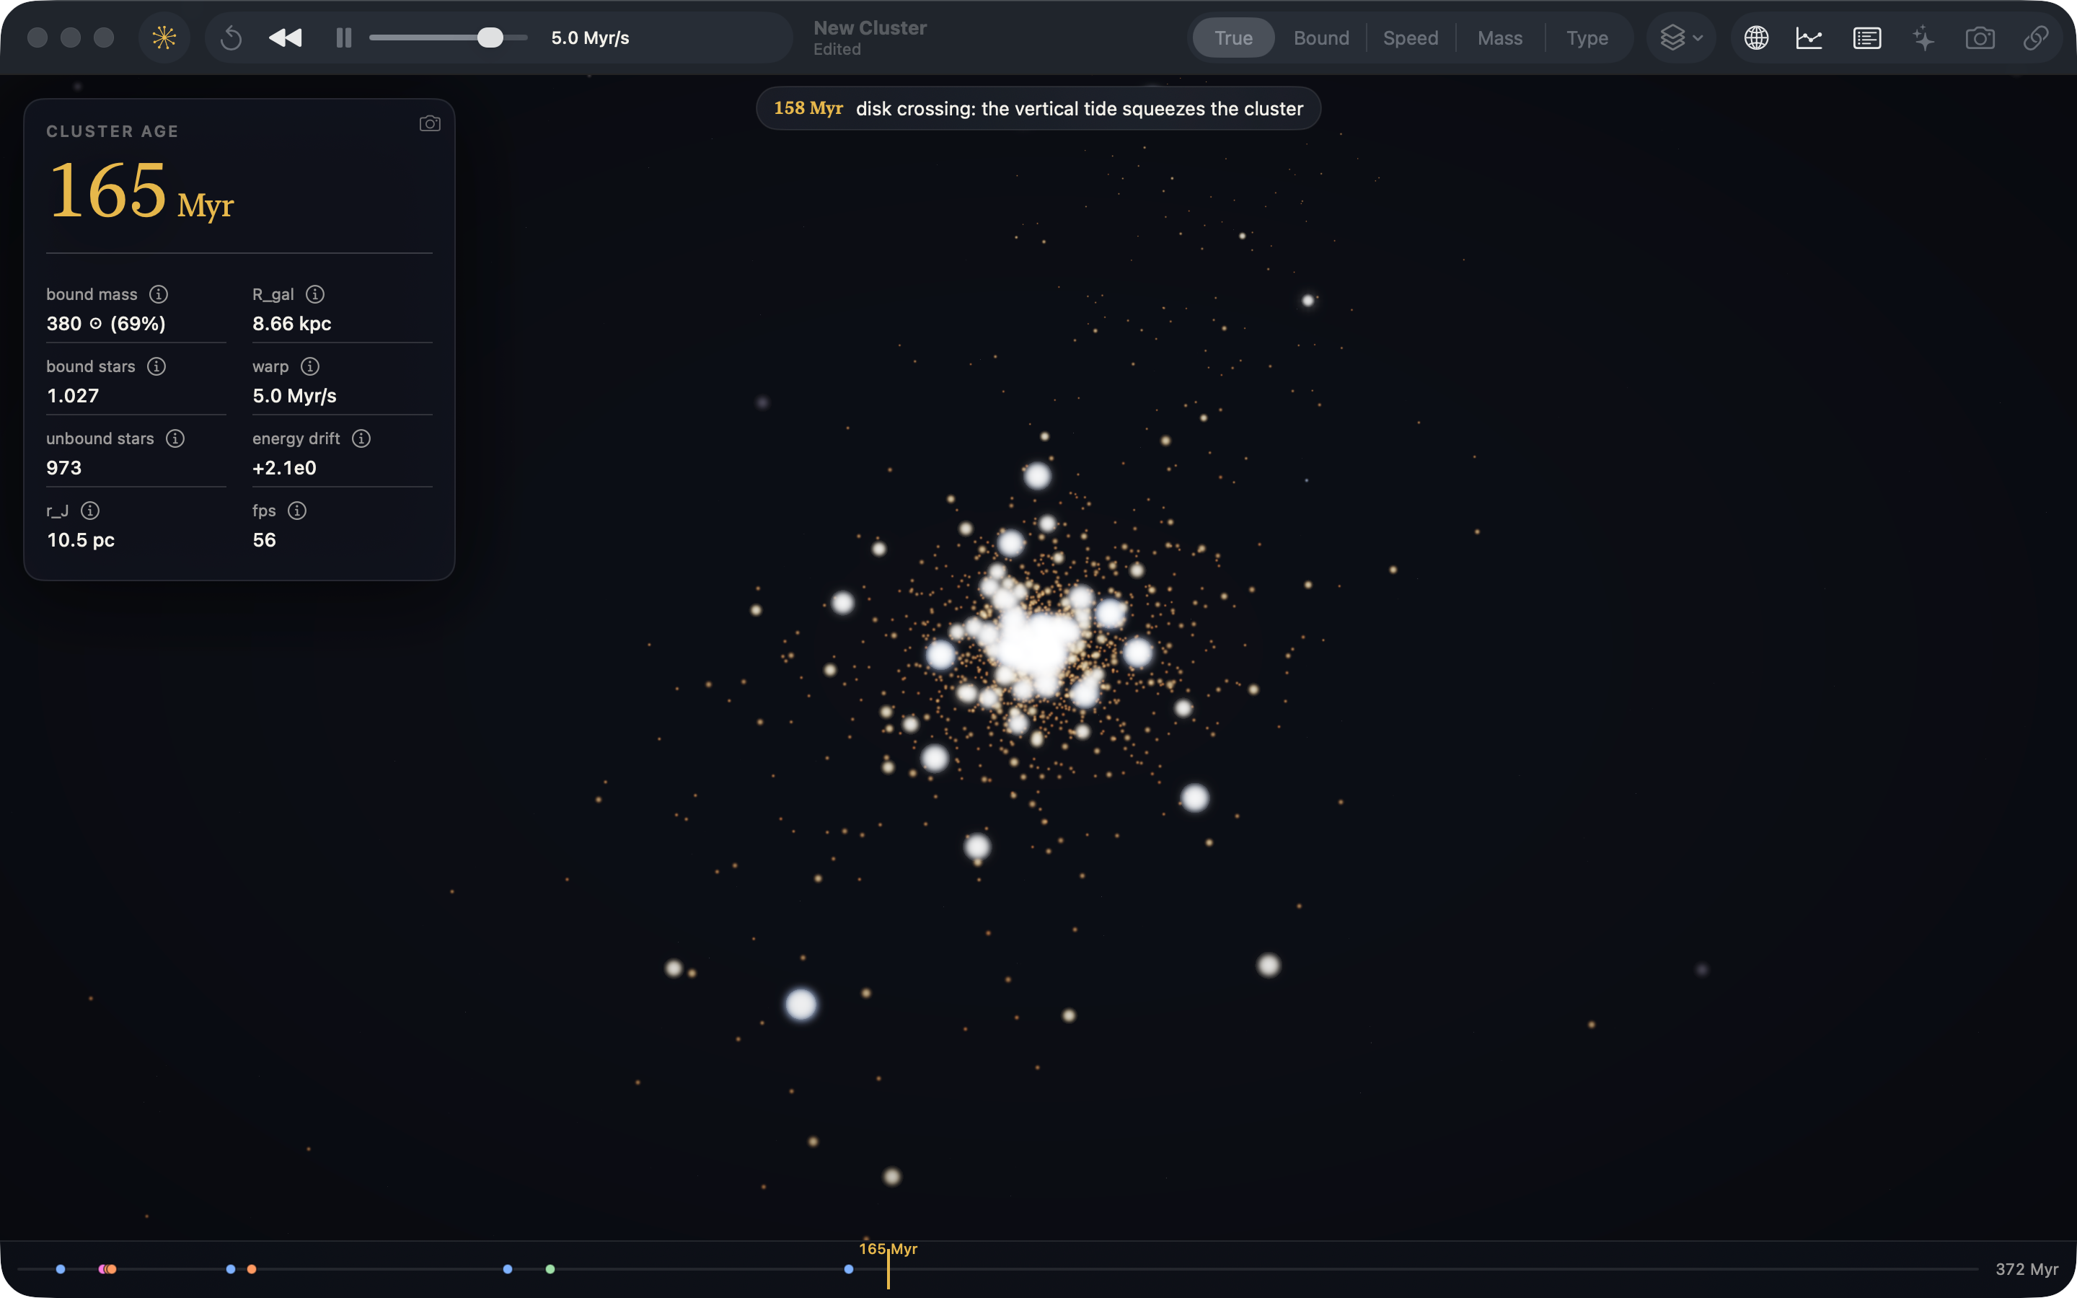Click the sparkle stars icon
This screenshot has width=2077, height=1298.
[1923, 37]
